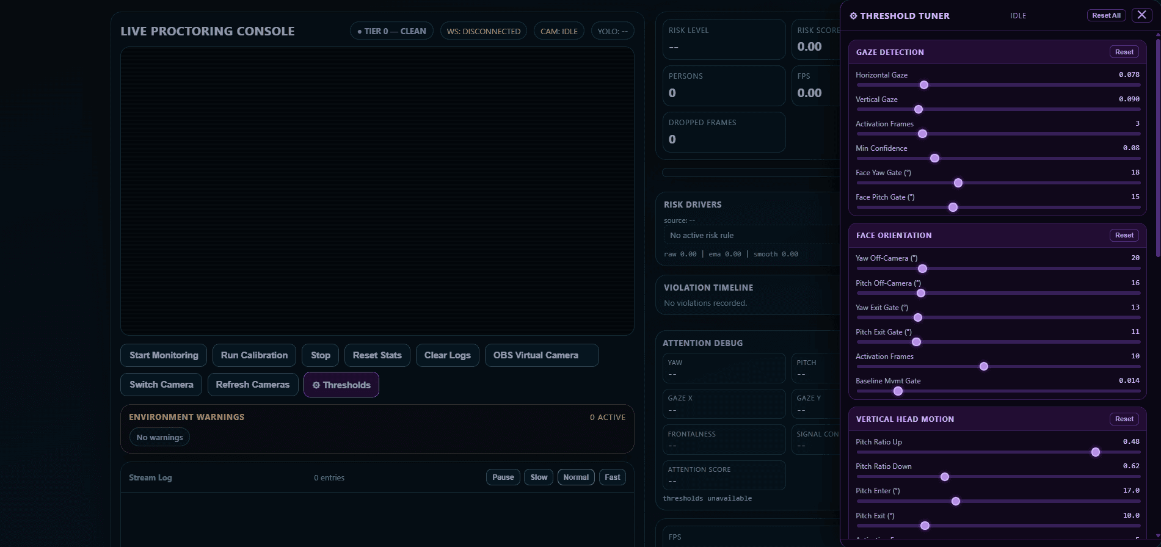
Task: Refresh Cameras list
Action: [253, 385]
